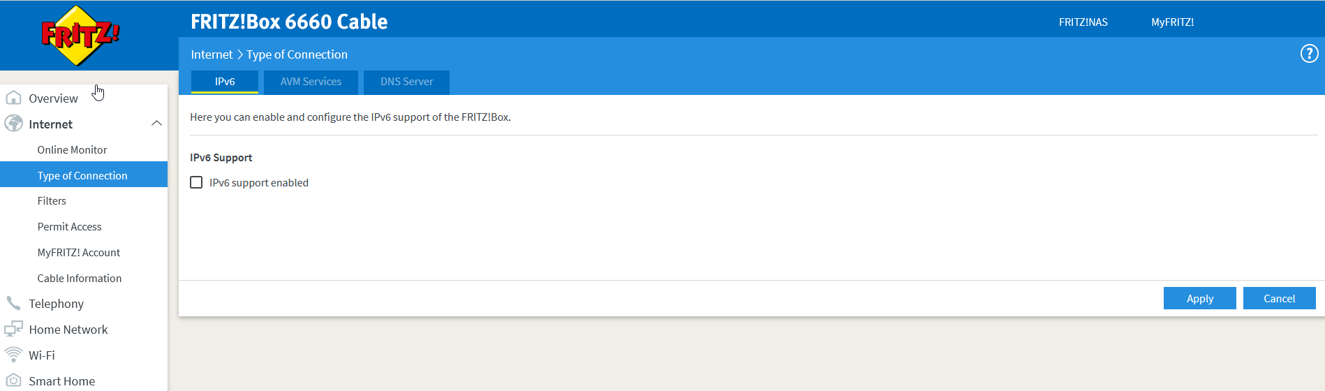1325x391 pixels.
Task: Click the Overview house icon
Action: tap(13, 98)
